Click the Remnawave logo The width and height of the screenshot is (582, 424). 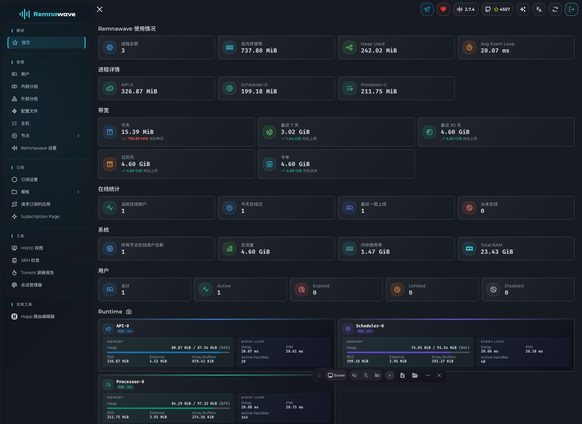(47, 14)
